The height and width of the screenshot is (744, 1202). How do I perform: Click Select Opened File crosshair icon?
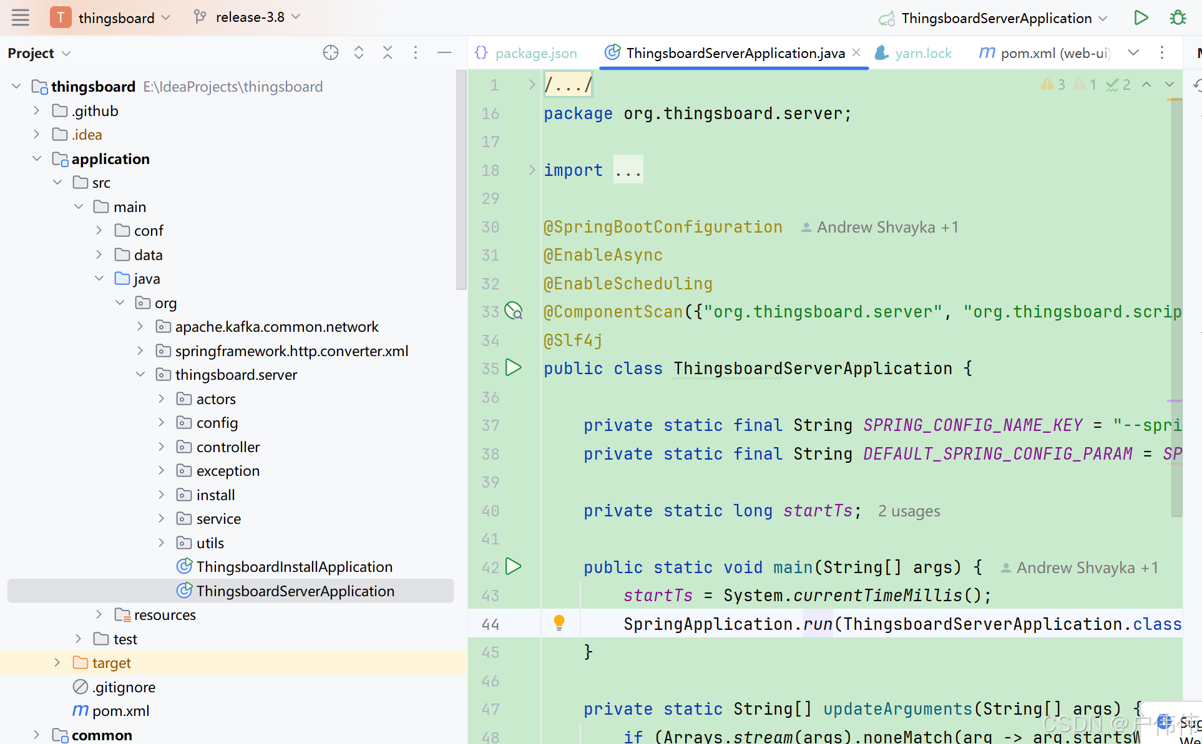pos(330,53)
